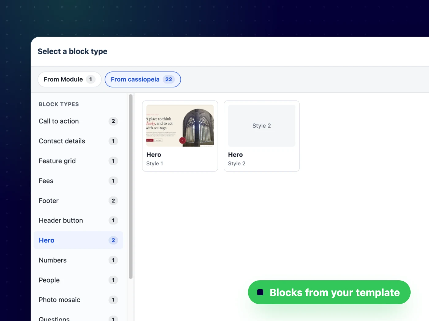Click the "Select a block type" heading
Screen dimensions: 429x321
(73, 51)
